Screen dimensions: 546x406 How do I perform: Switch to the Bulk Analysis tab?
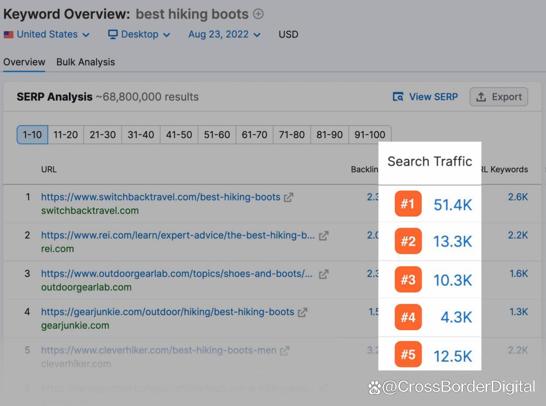(x=86, y=62)
